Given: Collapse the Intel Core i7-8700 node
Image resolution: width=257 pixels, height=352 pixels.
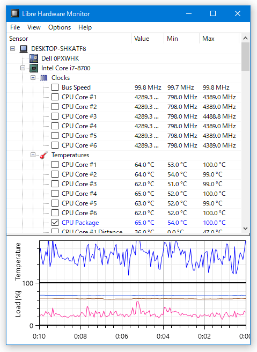Looking at the screenshot, I should point(23,68).
